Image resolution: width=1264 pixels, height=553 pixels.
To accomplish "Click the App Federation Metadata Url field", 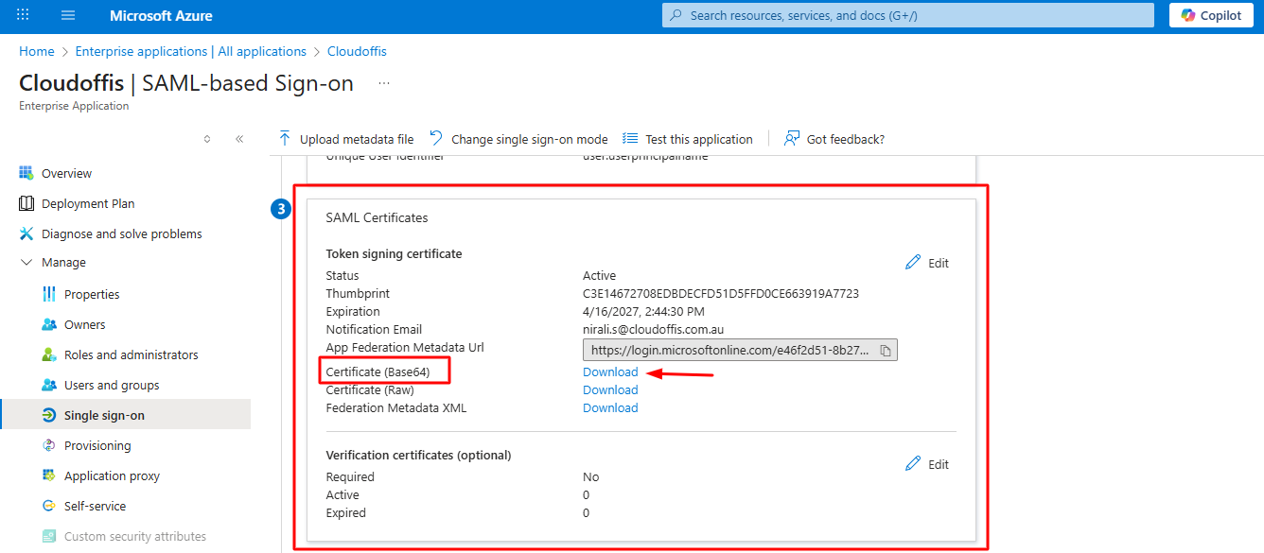I will click(x=740, y=350).
